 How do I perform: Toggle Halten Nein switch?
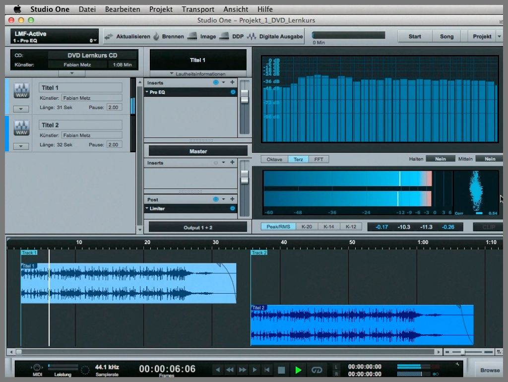coord(440,159)
